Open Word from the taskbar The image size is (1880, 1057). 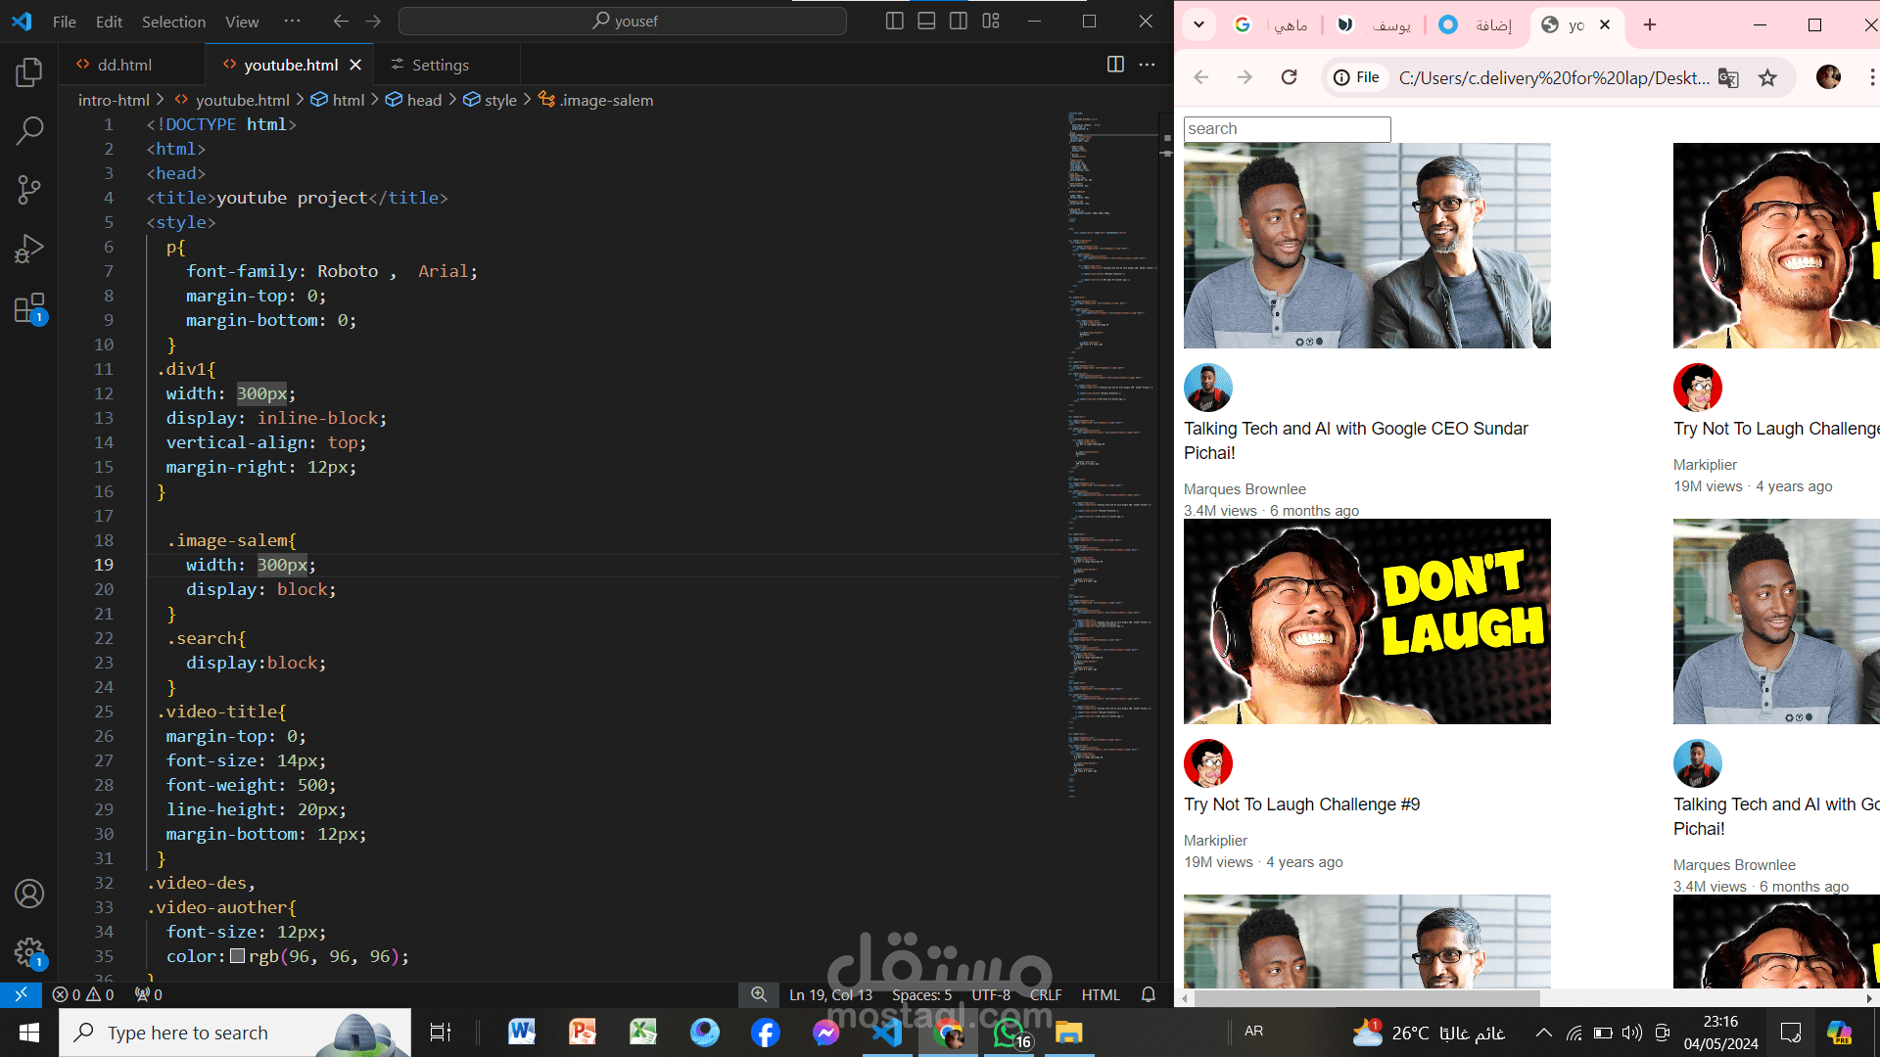(x=522, y=1033)
